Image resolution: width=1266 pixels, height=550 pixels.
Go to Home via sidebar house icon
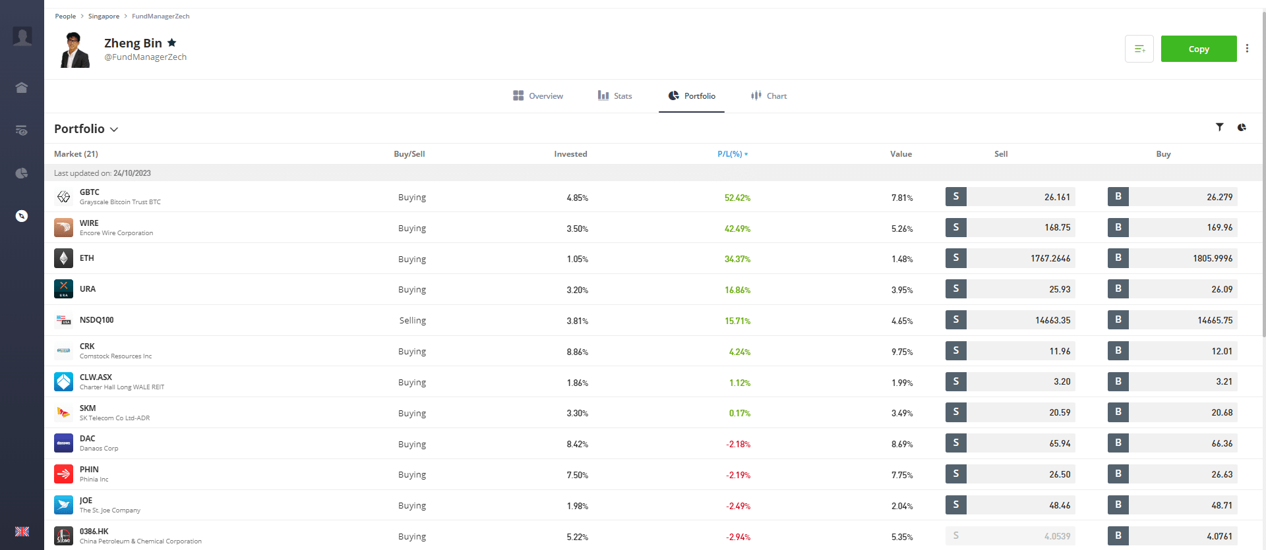pos(22,88)
